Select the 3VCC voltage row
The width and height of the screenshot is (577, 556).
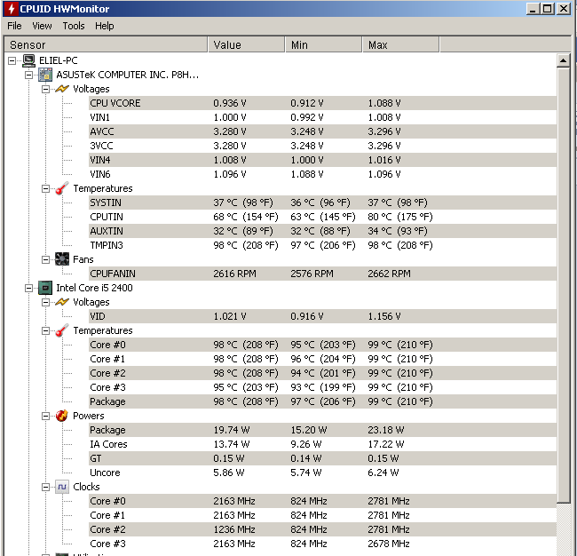click(x=322, y=146)
